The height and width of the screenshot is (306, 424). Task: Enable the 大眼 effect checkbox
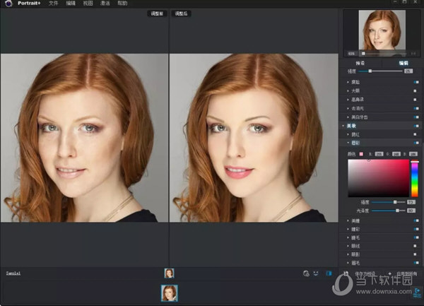pyautogui.click(x=415, y=91)
